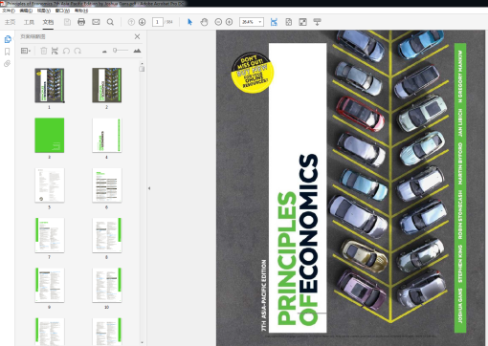Click the thumbnail panel scrollbar thumb

pos(142,69)
